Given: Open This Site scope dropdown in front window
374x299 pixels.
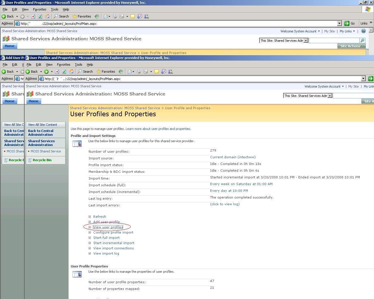Looking at the screenshot, I should click(x=330, y=96).
